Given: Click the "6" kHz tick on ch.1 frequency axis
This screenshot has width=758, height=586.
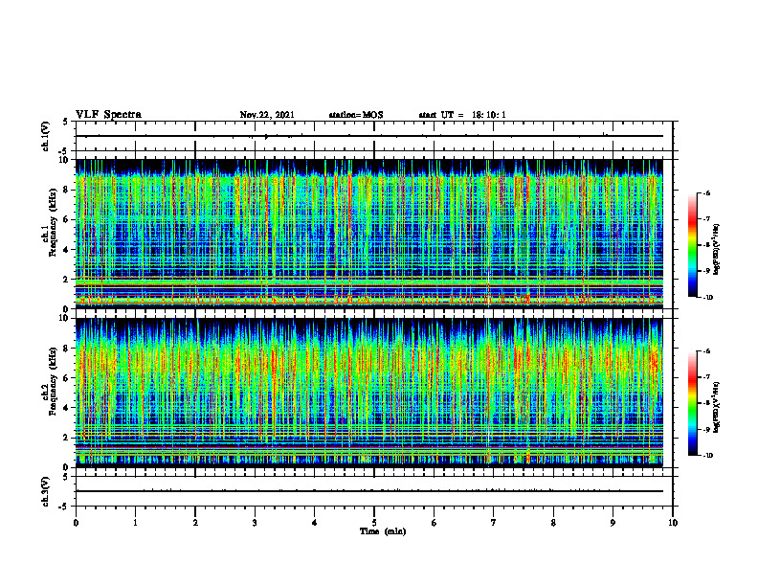Looking at the screenshot, I should [66, 220].
